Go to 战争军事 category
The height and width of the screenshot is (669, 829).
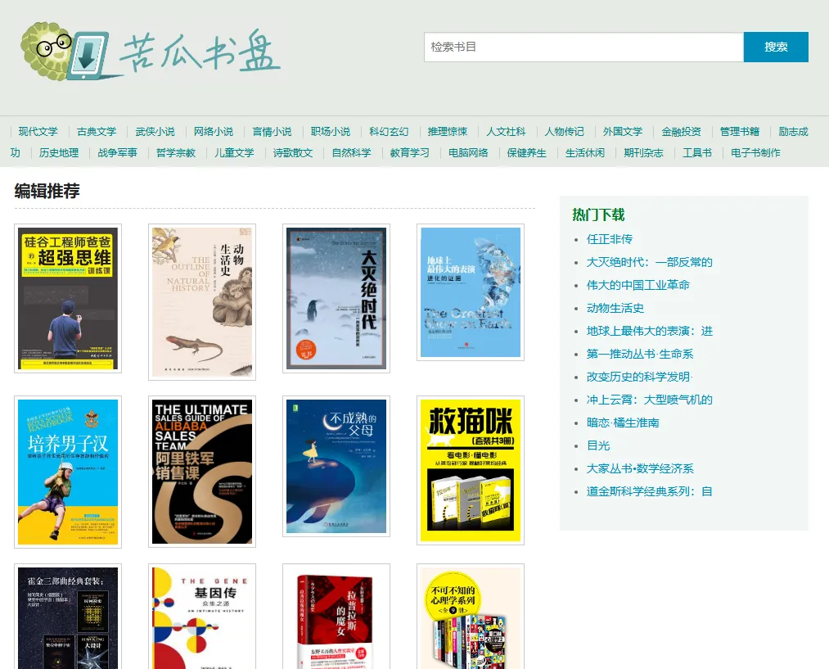[117, 153]
